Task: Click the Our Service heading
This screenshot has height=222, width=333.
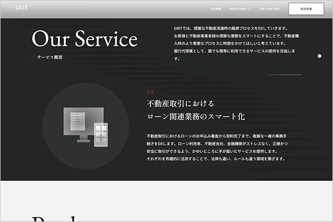Action: [84, 39]
